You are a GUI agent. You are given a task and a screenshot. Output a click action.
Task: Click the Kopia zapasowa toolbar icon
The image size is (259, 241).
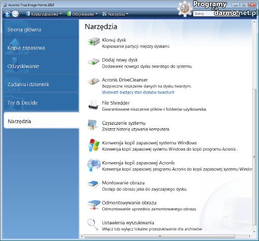click(x=28, y=14)
